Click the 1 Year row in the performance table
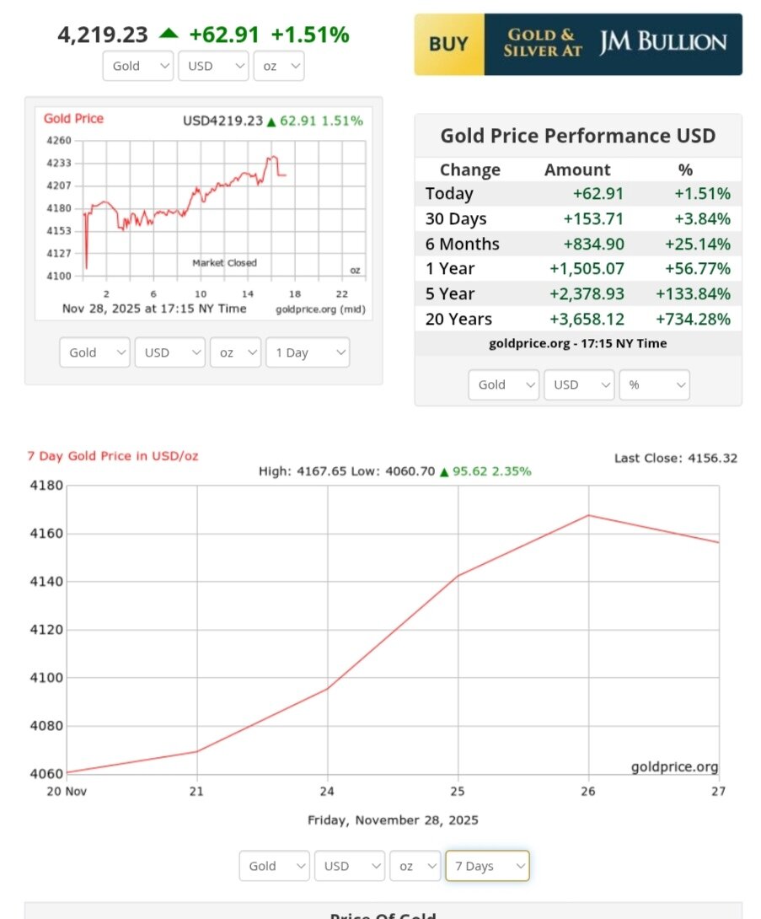Screen dimensions: 761x919 tap(577, 269)
